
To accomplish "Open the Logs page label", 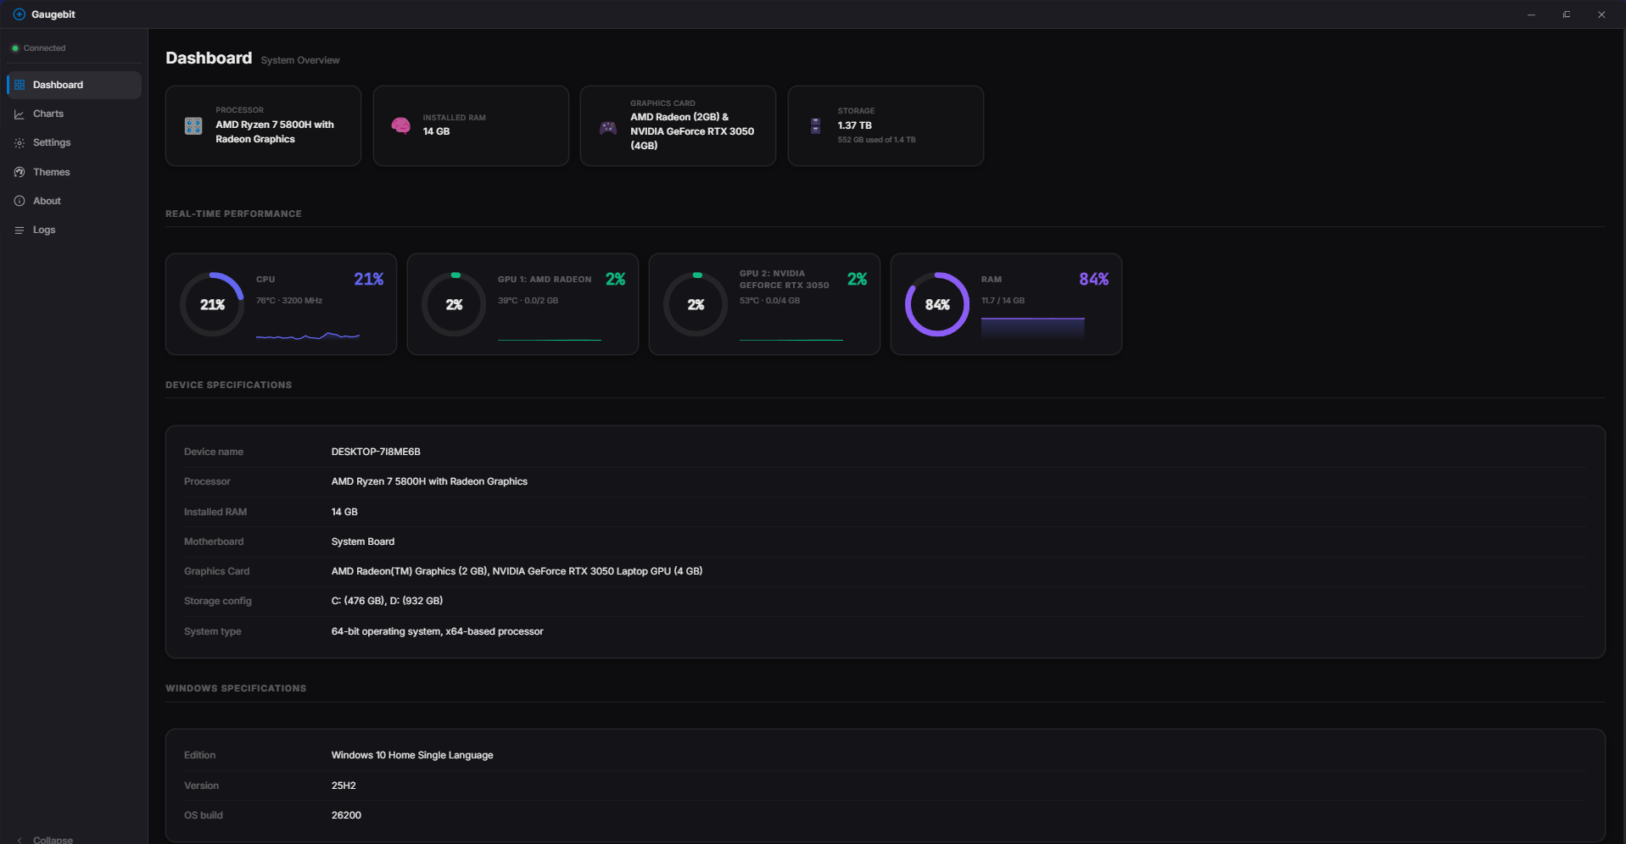I will pos(44,230).
